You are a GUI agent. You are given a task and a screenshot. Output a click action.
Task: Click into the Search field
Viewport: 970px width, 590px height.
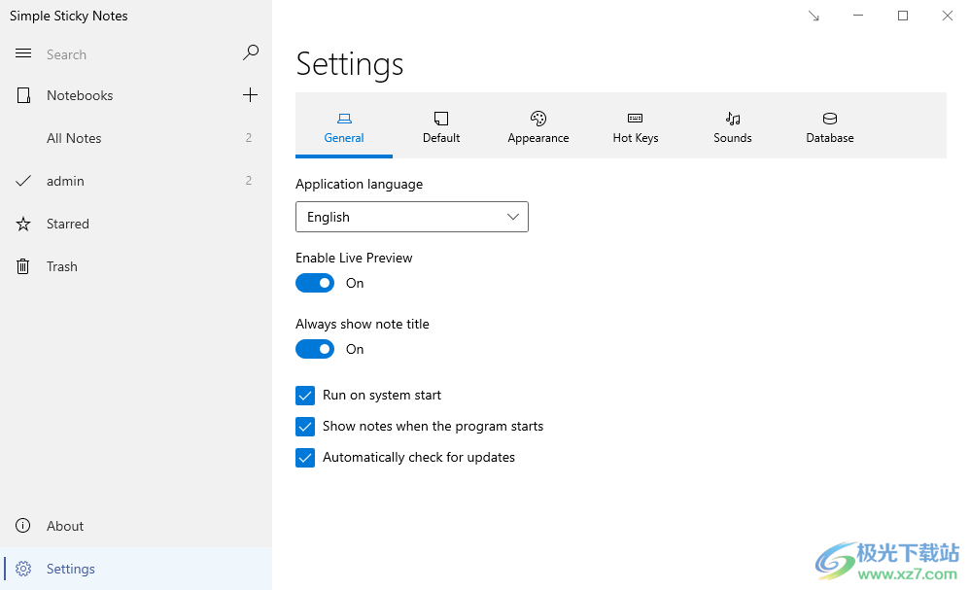[x=139, y=54]
